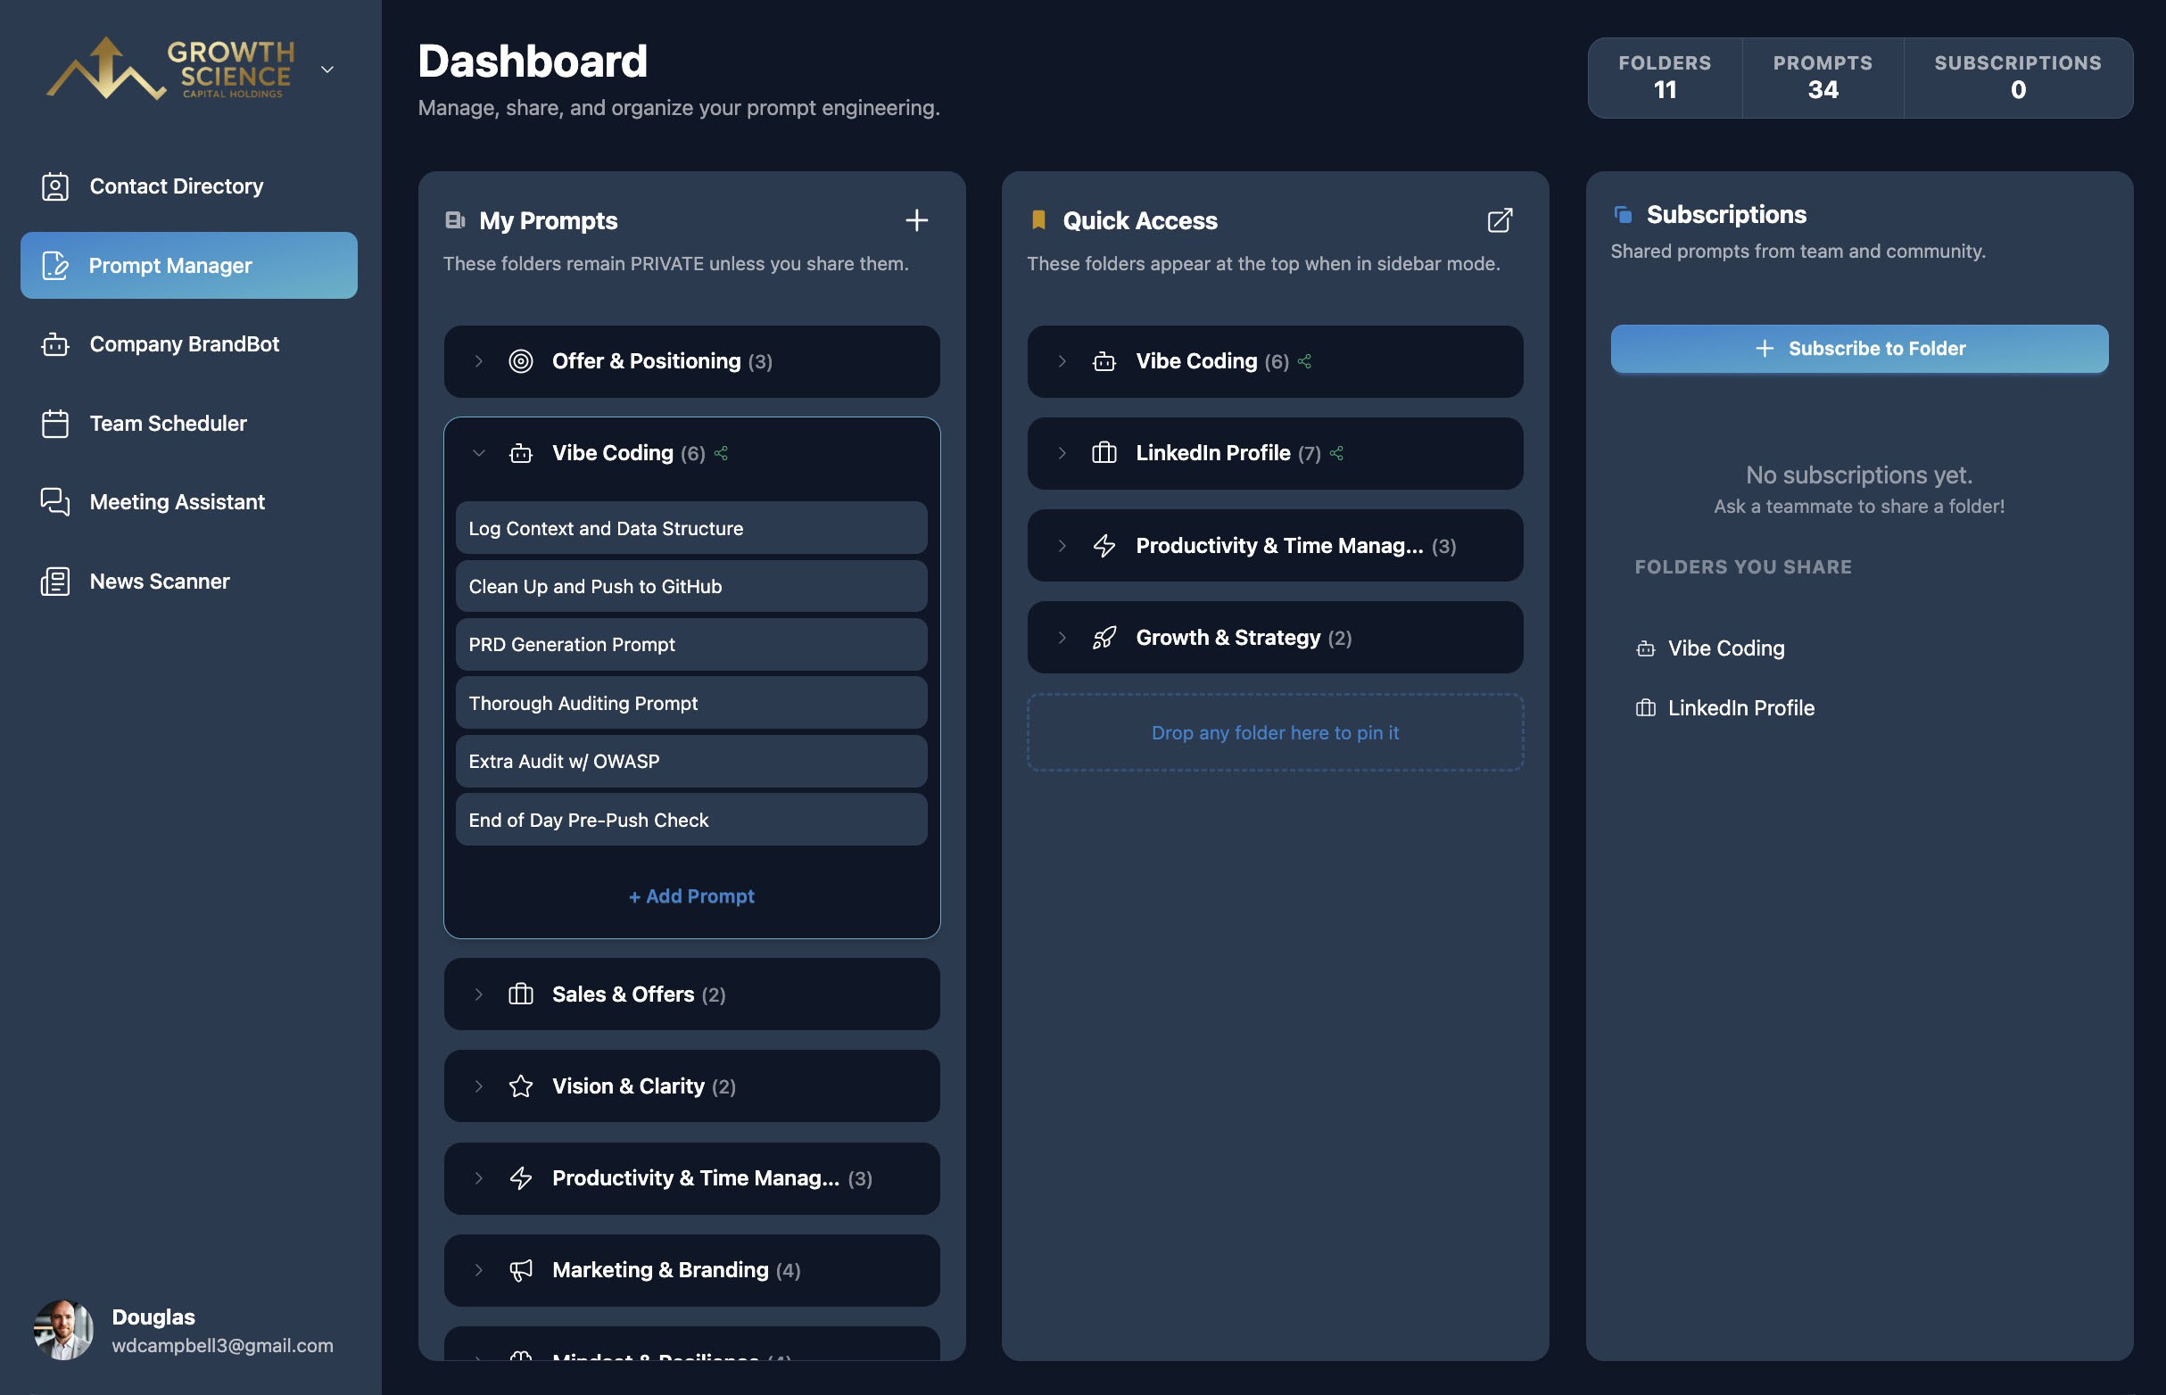Click share icon beside My Prompts Vibe Coding
The width and height of the screenshot is (2166, 1395).
[721, 453]
